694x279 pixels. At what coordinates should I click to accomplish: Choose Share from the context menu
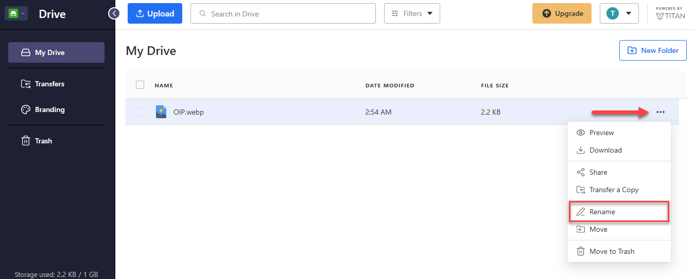point(619,172)
